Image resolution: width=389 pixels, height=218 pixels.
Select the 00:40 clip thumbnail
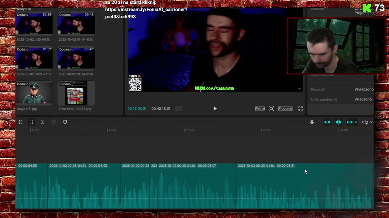76,58
